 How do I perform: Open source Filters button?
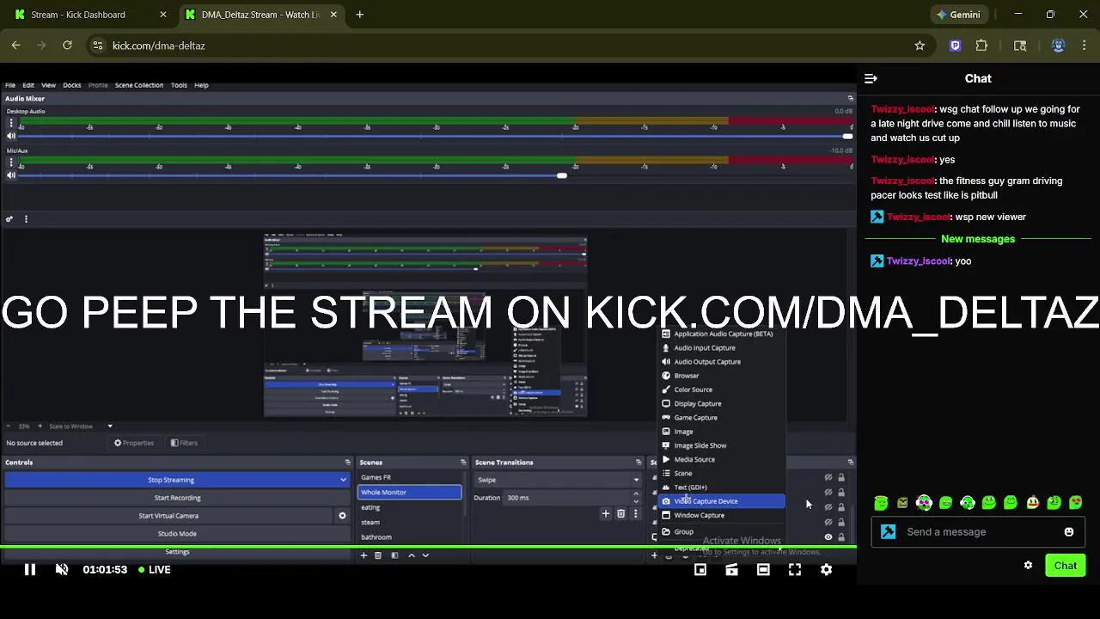(184, 444)
